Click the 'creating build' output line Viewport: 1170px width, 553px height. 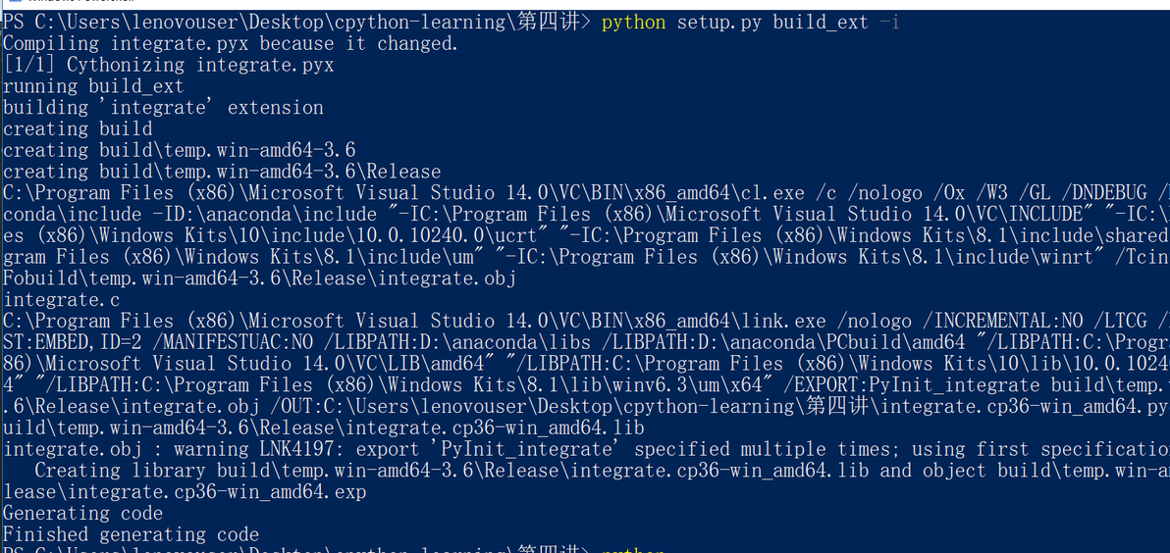point(78,129)
